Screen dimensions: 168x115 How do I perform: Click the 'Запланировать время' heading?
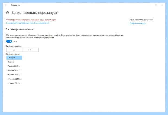(20, 29)
